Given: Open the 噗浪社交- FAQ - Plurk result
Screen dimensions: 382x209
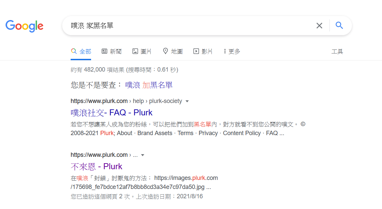Looking at the screenshot, I should pyautogui.click(x=111, y=113).
